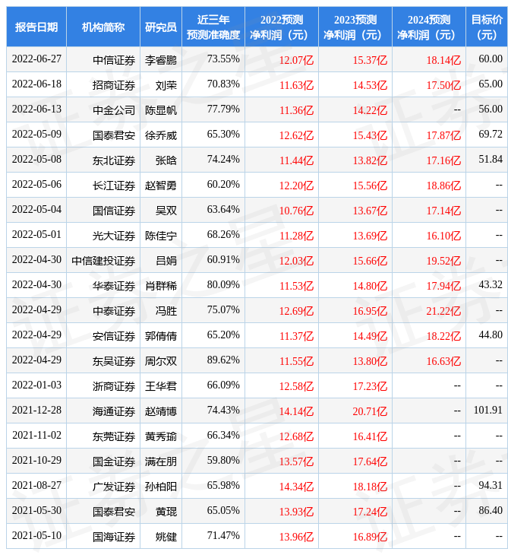The image size is (508, 555).
Task: Click target price 69.72
Action: pyautogui.click(x=491, y=134)
